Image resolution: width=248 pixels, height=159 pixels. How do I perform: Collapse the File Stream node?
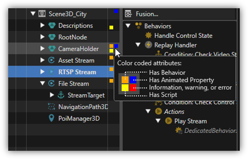tap(42, 83)
